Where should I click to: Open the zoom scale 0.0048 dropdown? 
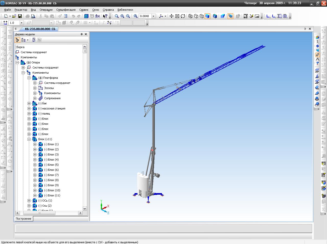[154, 16]
